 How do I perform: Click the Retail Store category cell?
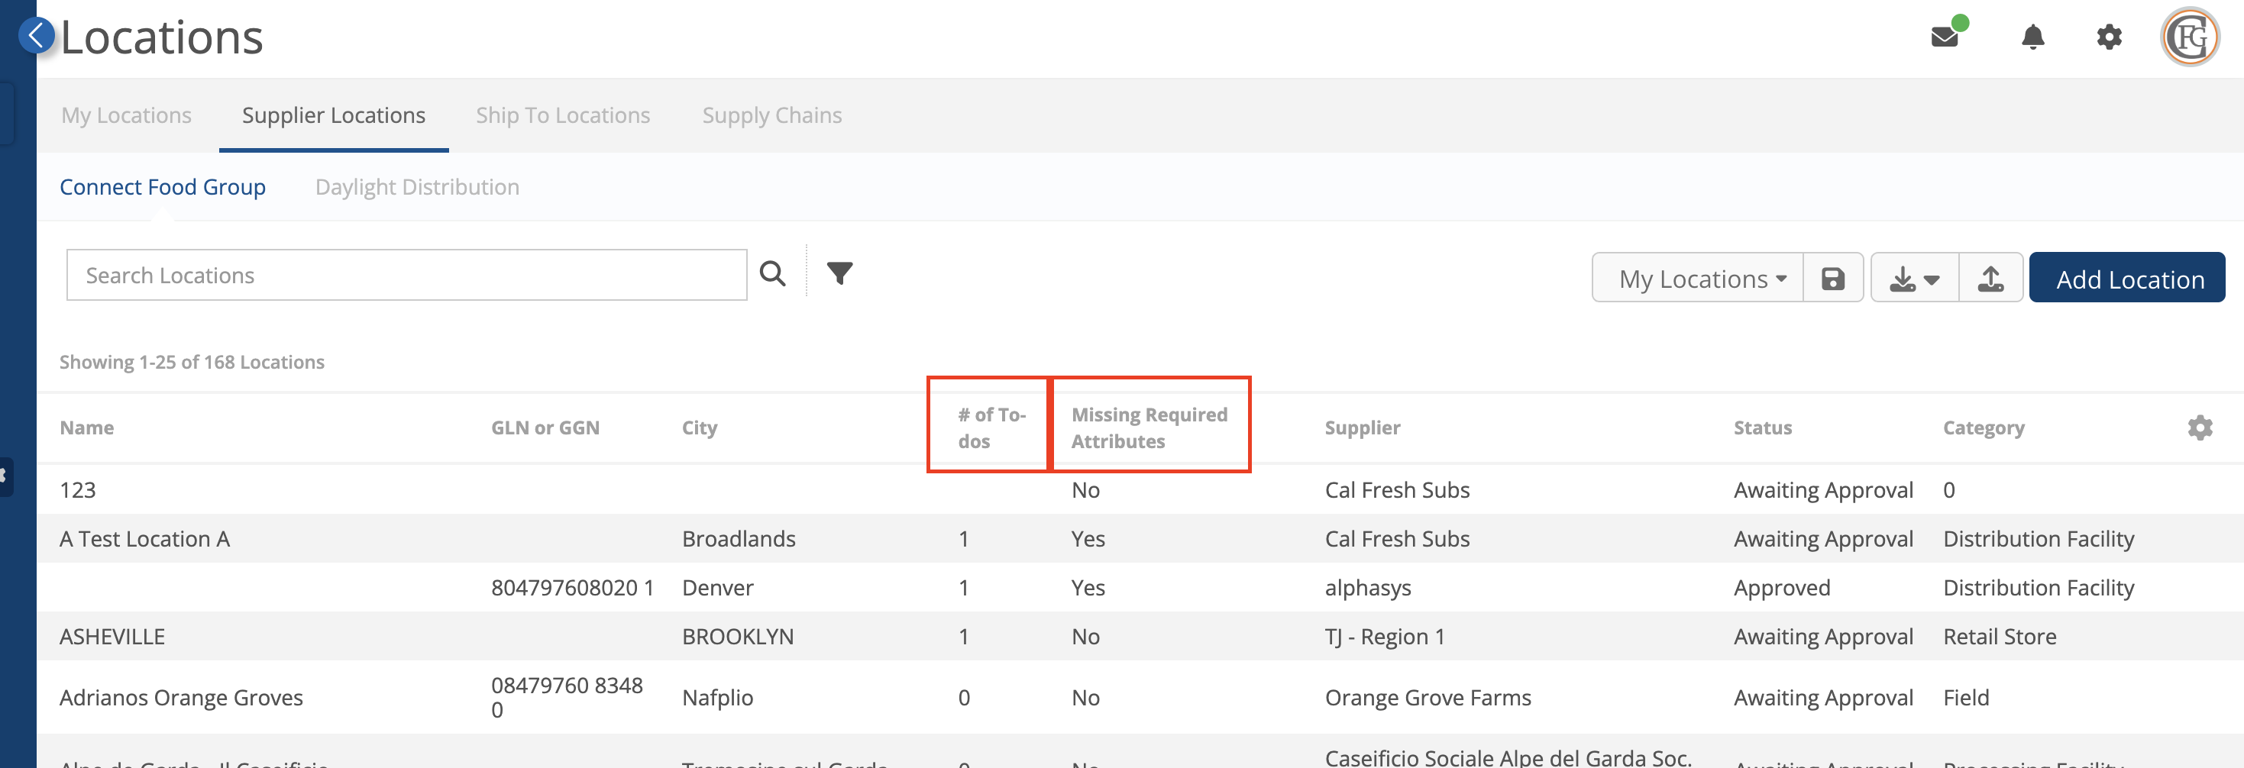point(2000,637)
